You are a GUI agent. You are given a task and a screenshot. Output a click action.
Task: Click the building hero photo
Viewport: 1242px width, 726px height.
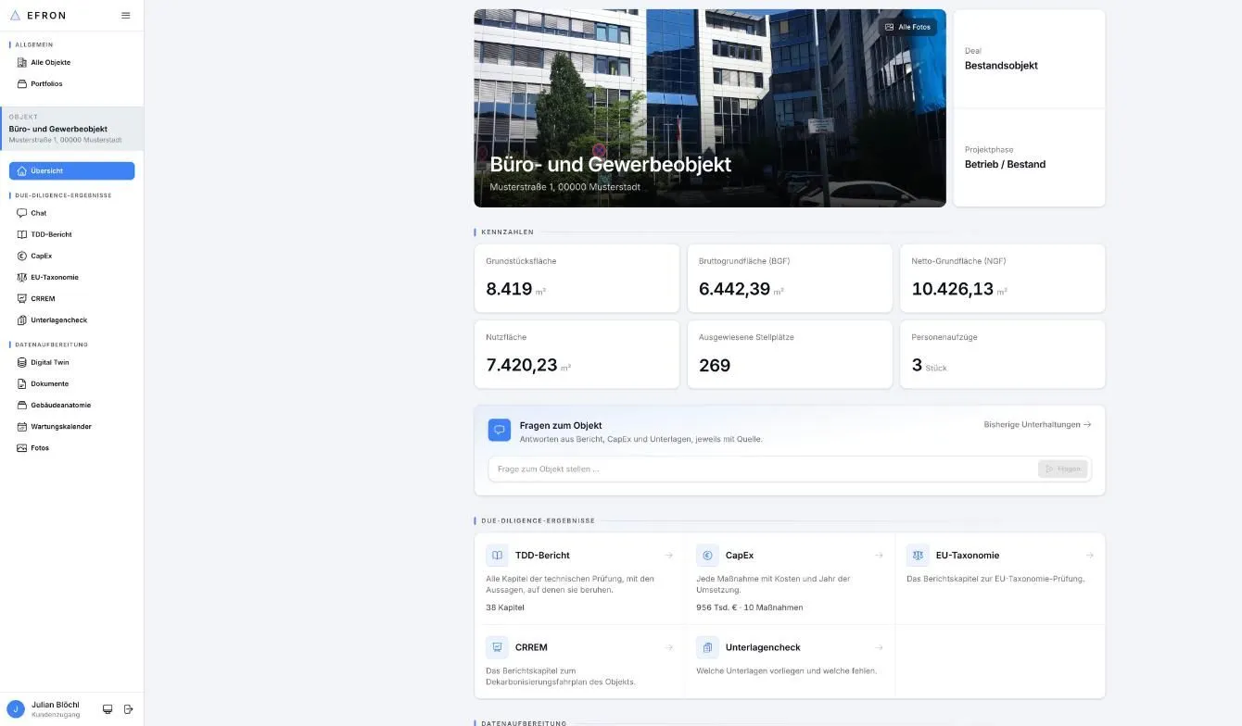pyautogui.click(x=710, y=108)
